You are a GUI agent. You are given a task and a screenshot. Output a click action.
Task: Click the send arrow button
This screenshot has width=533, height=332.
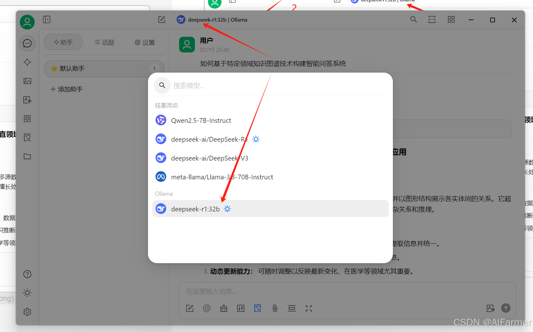pos(506,308)
